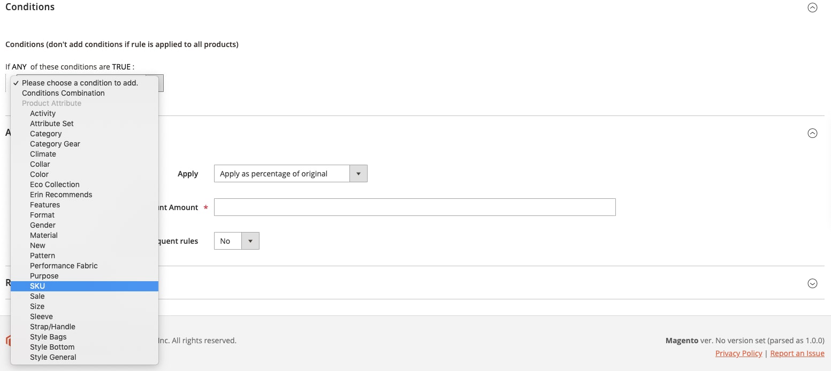Open the Apply percentage dropdown
831x371 pixels.
pyautogui.click(x=291, y=174)
